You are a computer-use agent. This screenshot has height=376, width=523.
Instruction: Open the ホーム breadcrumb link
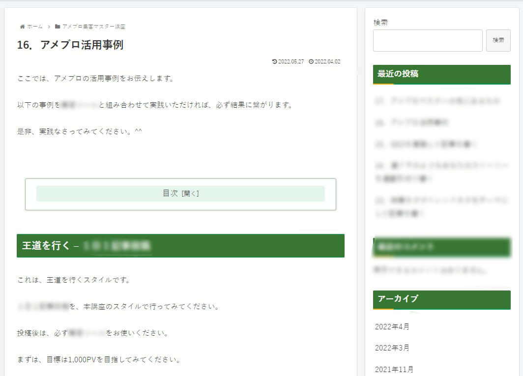click(34, 27)
